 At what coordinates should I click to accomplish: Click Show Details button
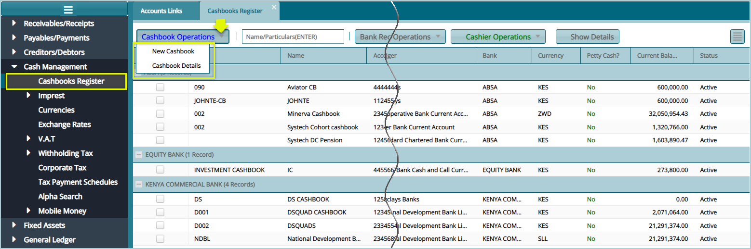(588, 37)
